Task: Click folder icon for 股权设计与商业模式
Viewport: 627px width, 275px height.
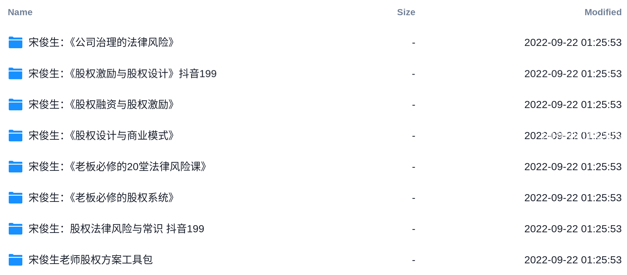Action: (x=15, y=136)
